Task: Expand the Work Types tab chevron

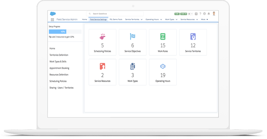Action: tap(177, 20)
